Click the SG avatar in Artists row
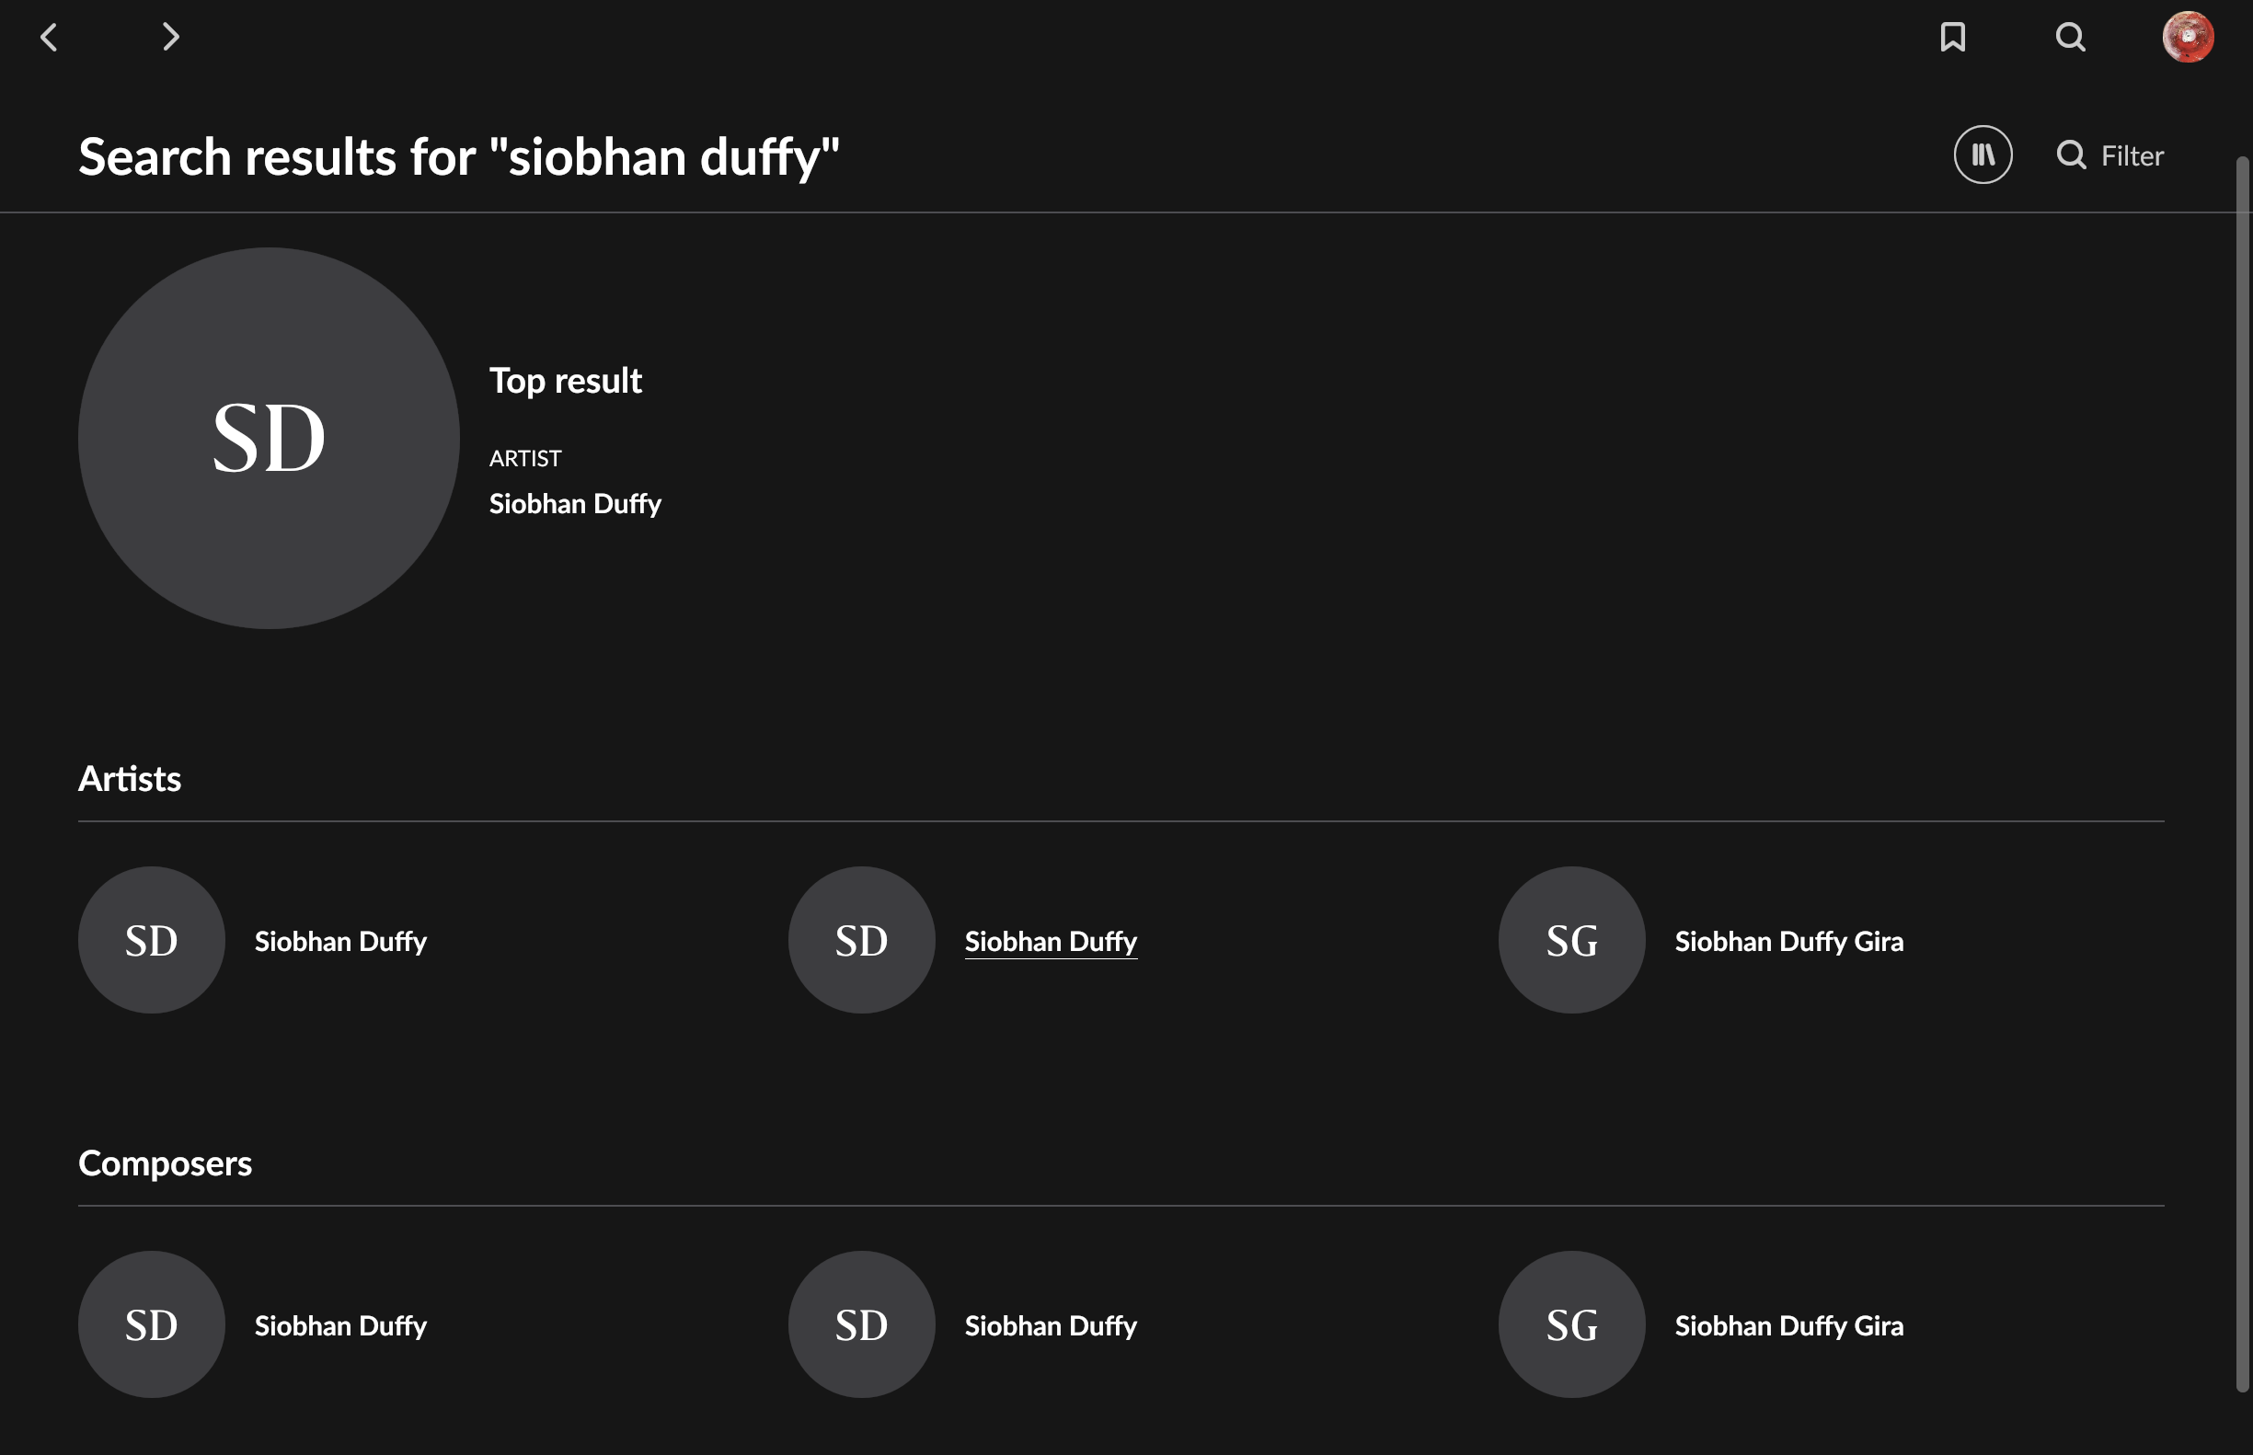 click(1571, 940)
